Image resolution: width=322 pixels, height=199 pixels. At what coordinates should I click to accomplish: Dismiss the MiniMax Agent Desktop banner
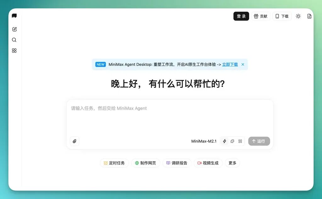243,65
